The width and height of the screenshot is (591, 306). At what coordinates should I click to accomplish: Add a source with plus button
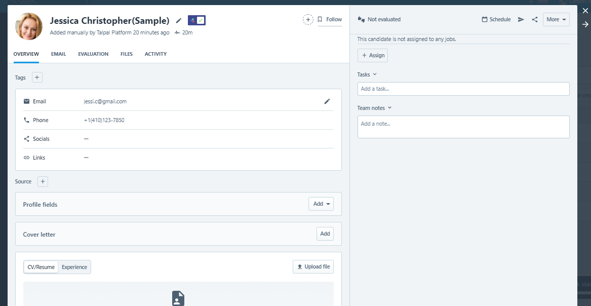(43, 182)
